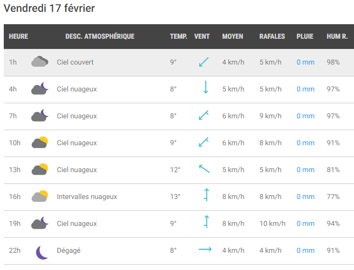Open the 0 mm rain link at 13h
The height and width of the screenshot is (270, 354).
coord(306,170)
